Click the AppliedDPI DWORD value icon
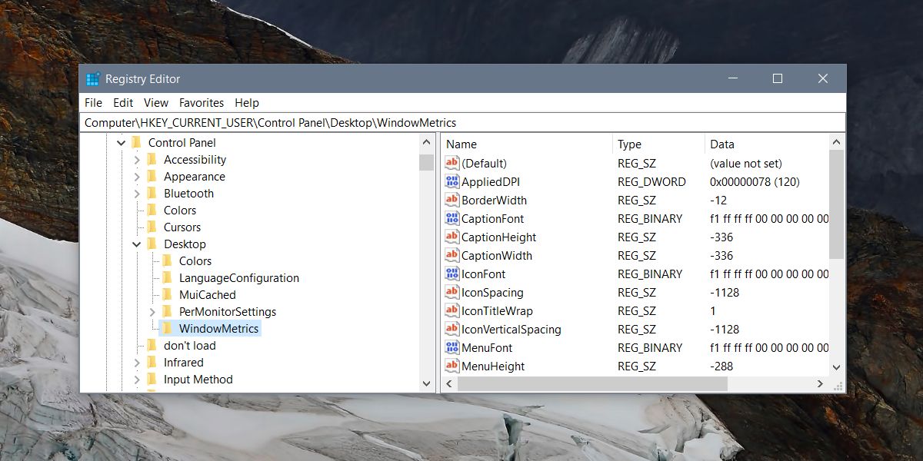Viewport: 923px width, 461px height. click(452, 181)
